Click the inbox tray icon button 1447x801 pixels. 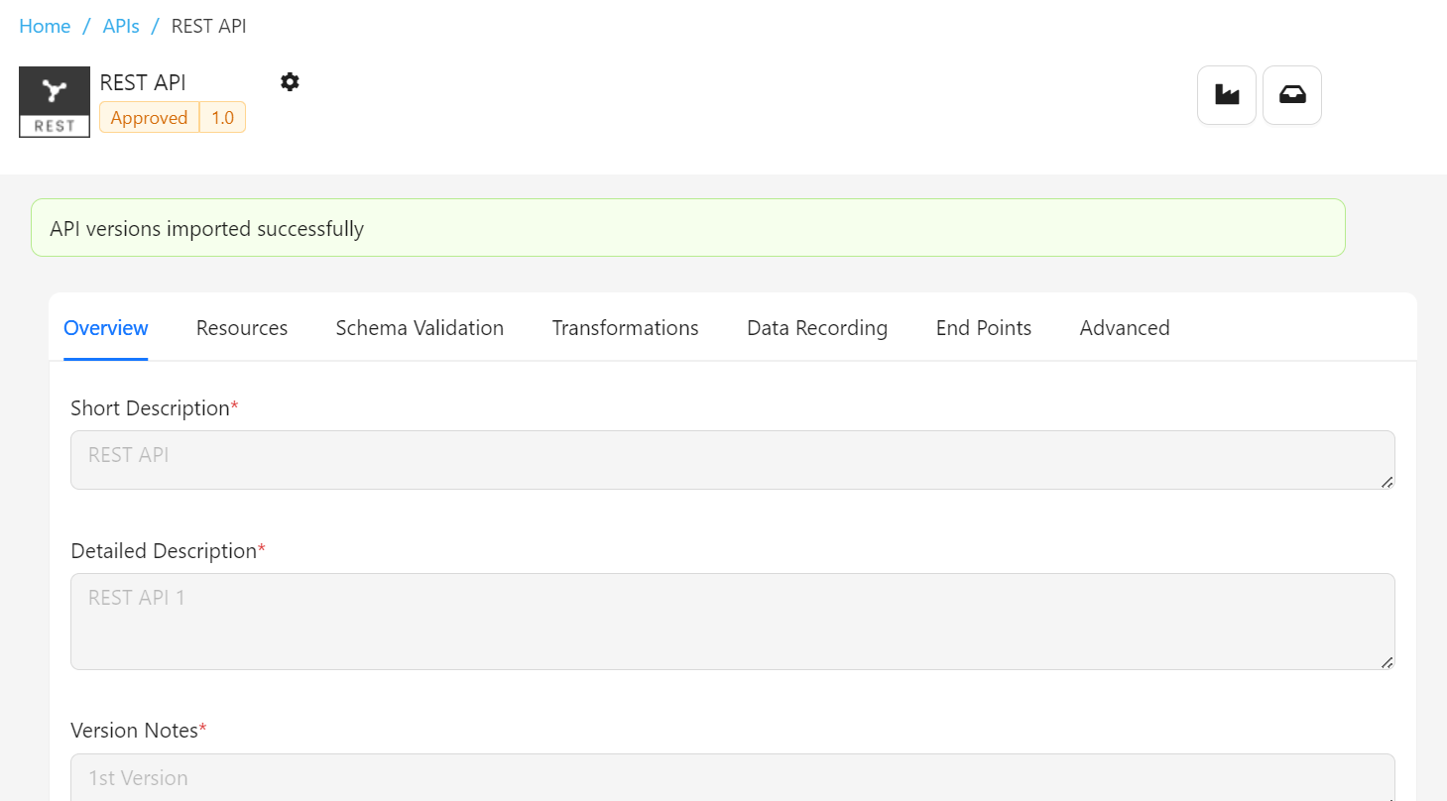click(x=1291, y=95)
